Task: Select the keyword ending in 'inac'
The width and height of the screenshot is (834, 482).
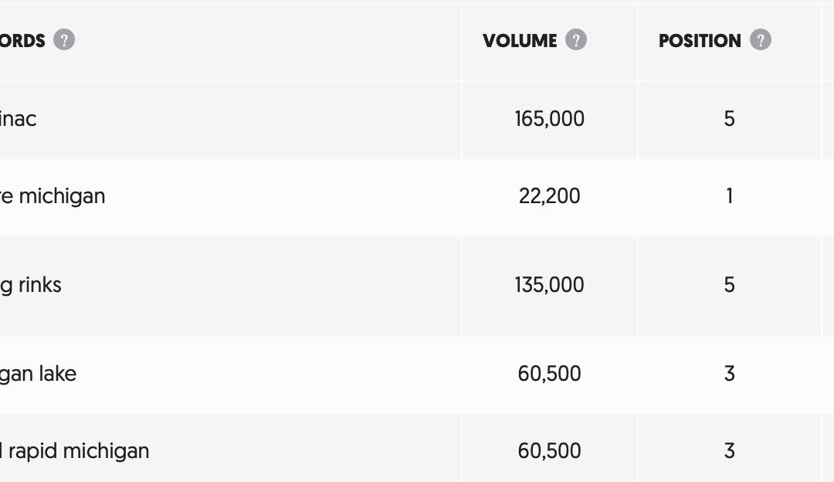Action: pyautogui.click(x=18, y=119)
